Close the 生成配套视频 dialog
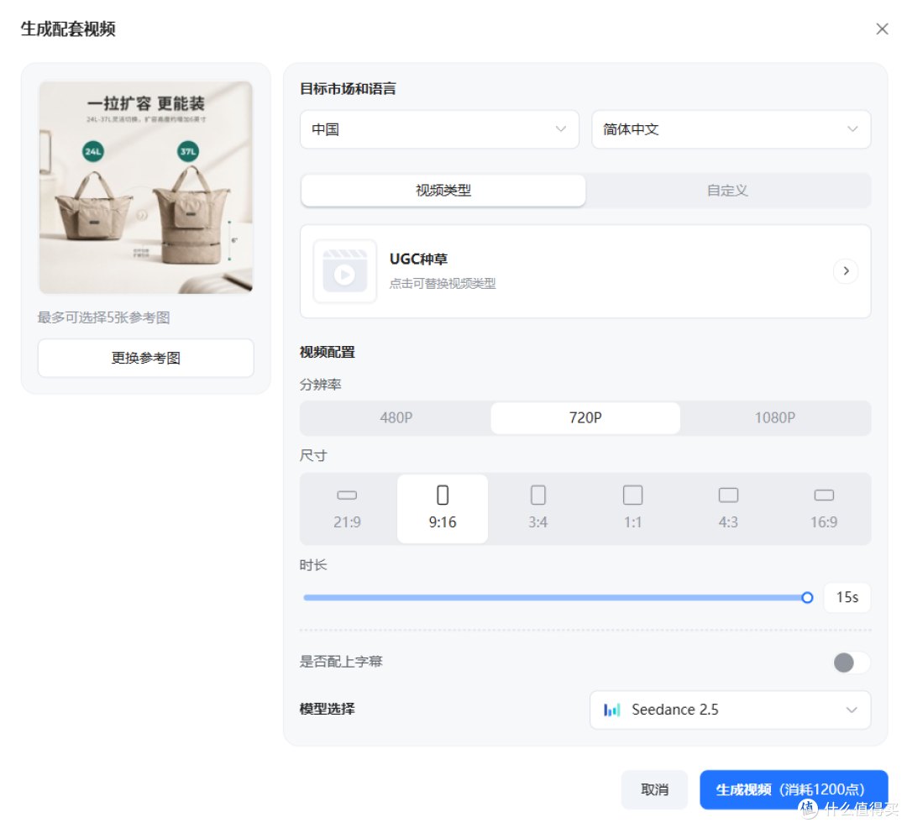Screen dimensions: 907x828 tap(882, 29)
